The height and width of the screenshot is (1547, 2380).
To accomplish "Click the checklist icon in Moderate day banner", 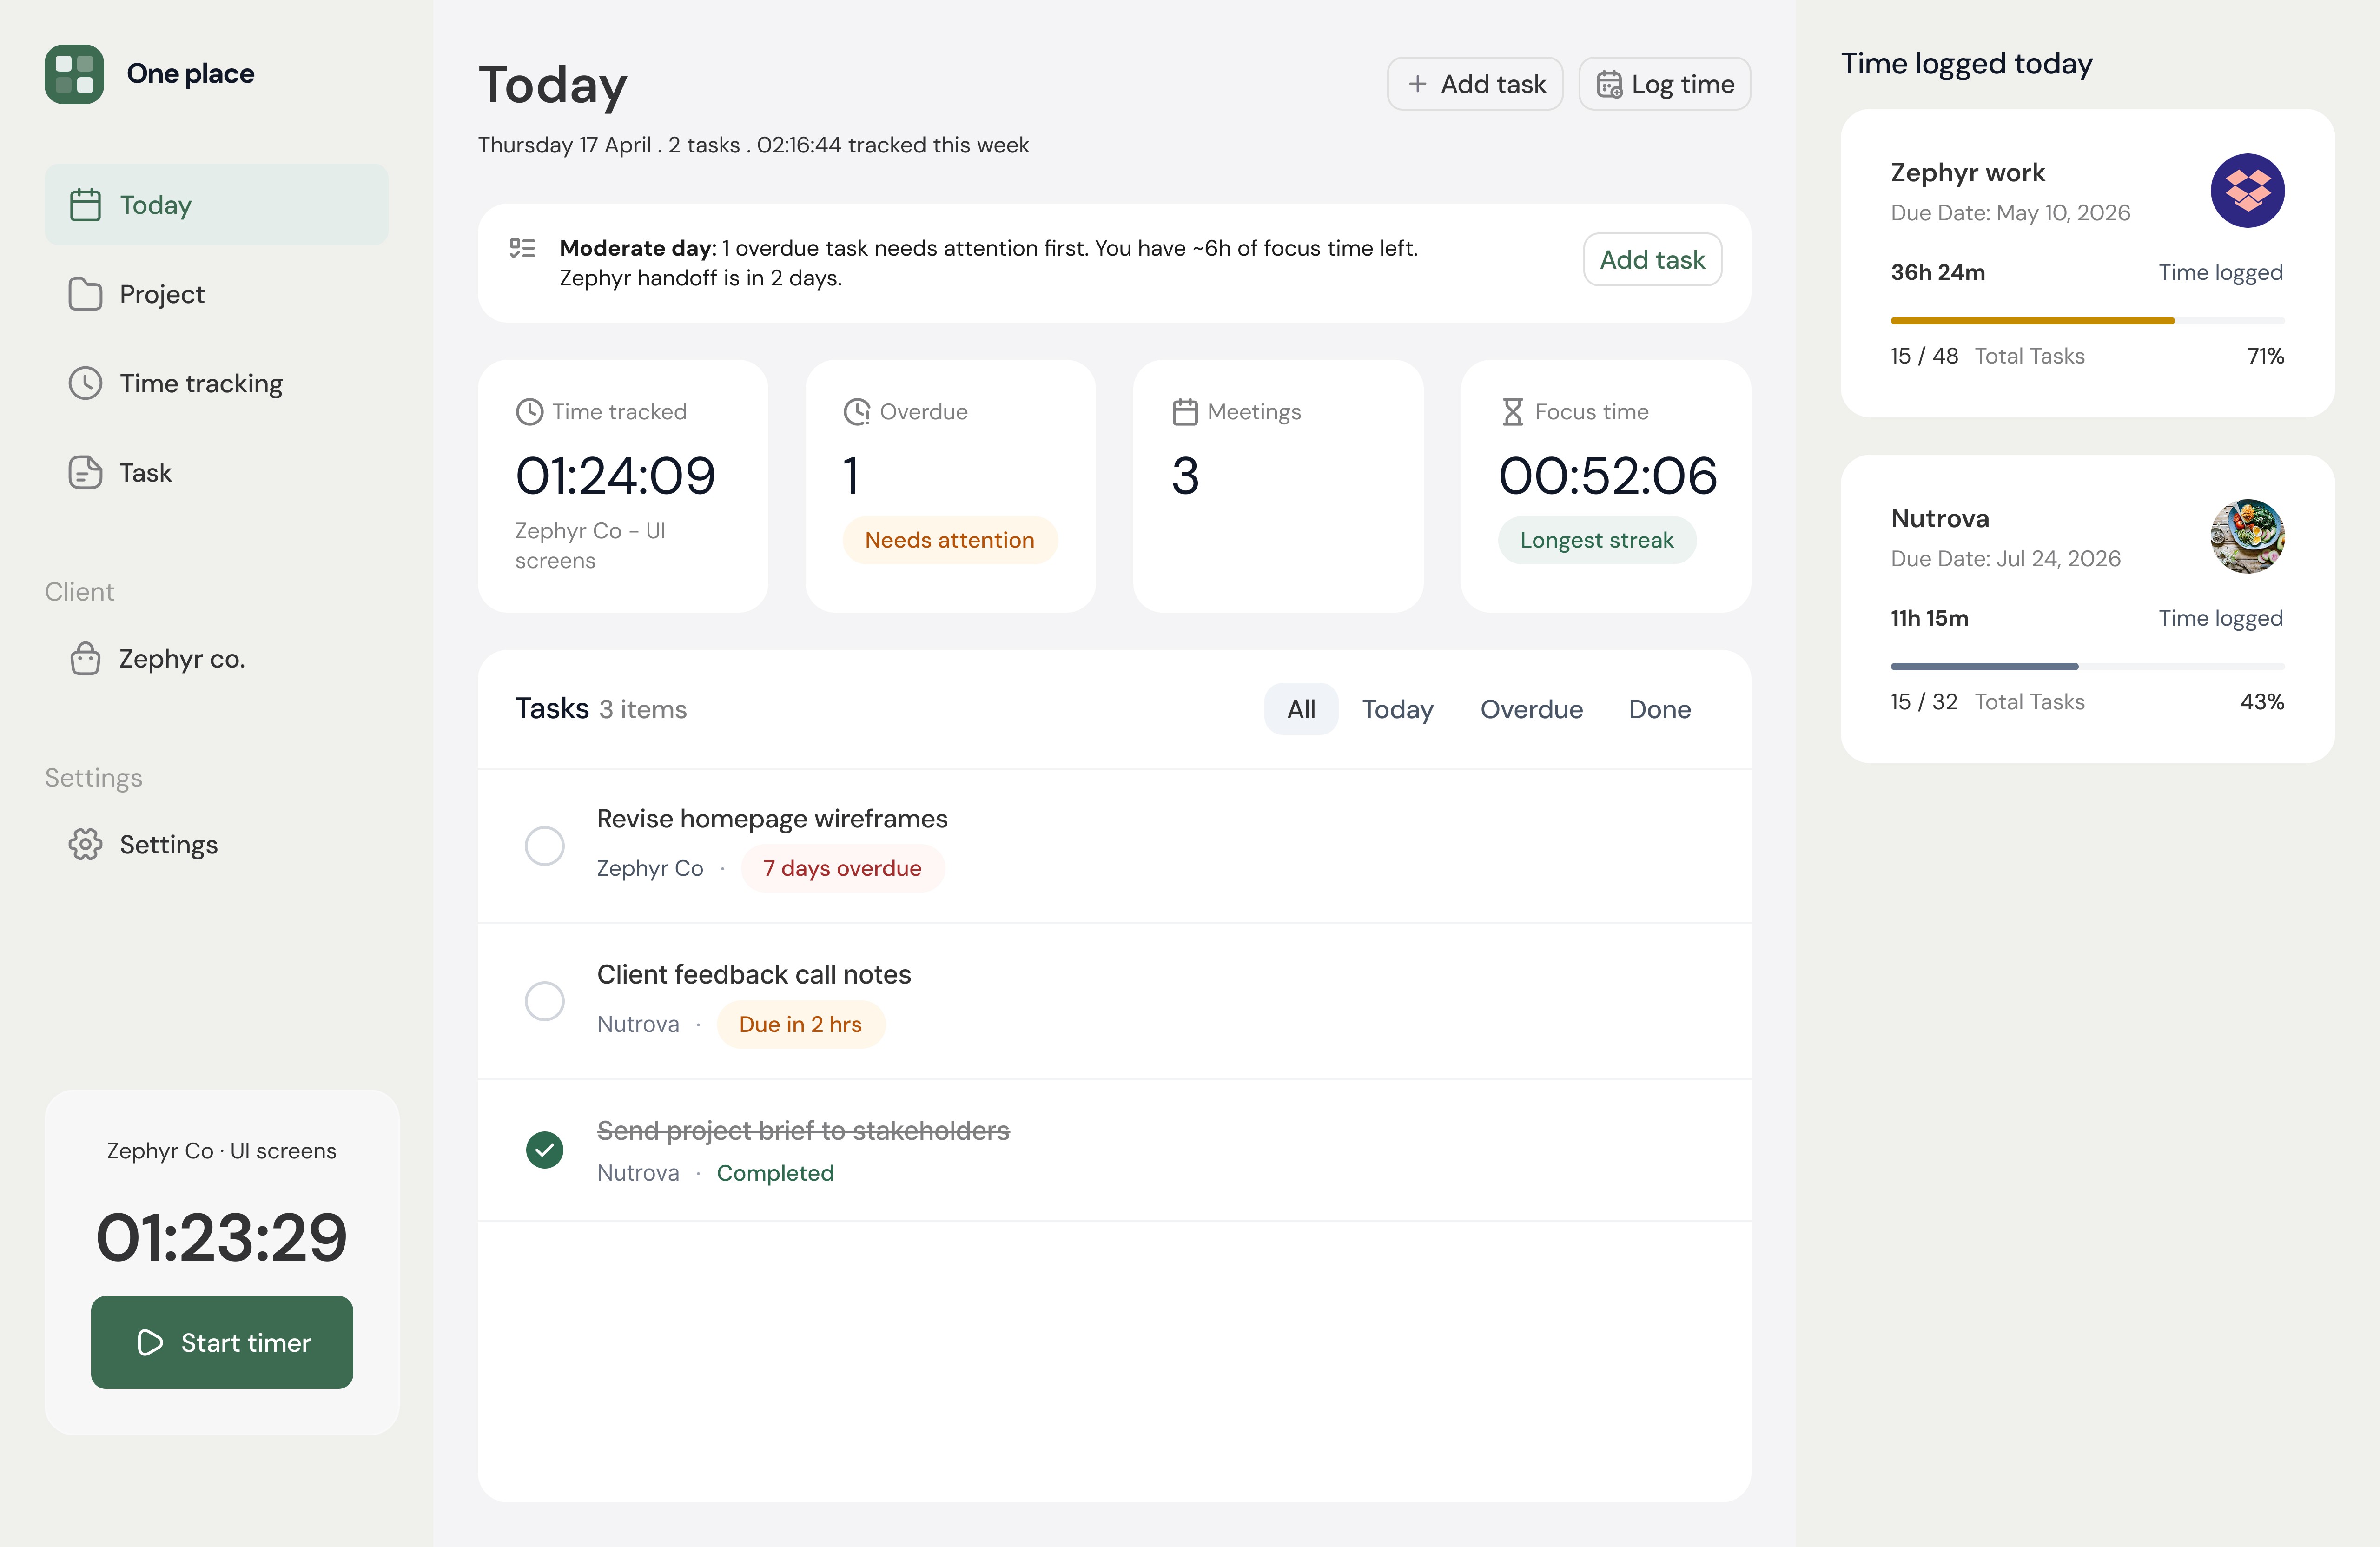I will [522, 248].
